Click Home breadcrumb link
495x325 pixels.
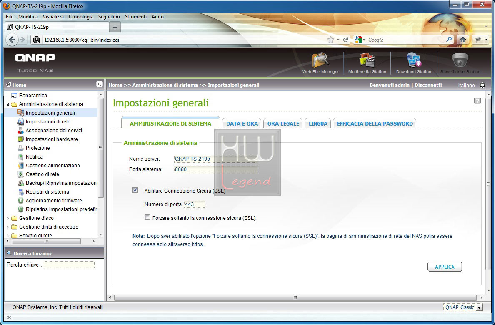(115, 85)
